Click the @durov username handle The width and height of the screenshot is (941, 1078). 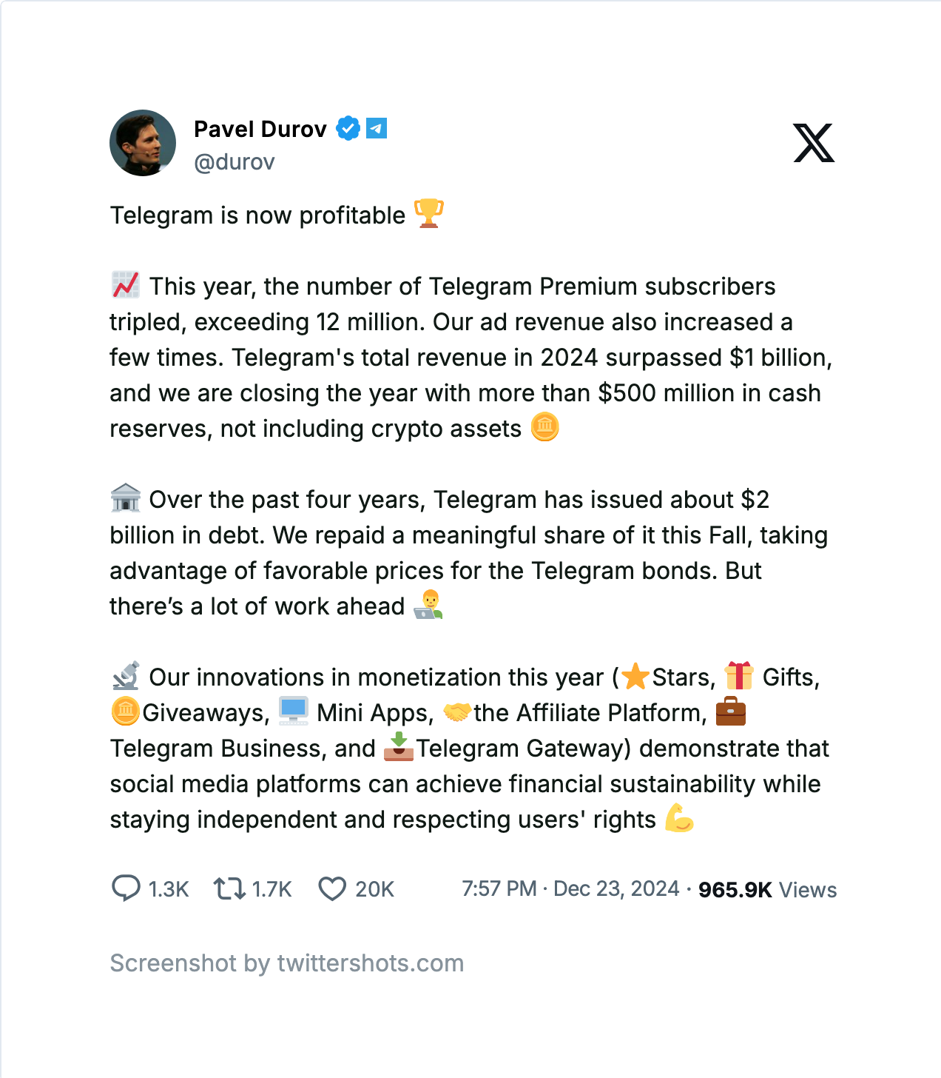pos(235,161)
